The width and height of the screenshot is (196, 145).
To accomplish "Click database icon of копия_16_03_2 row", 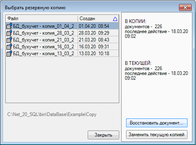I will tap(9, 46).
